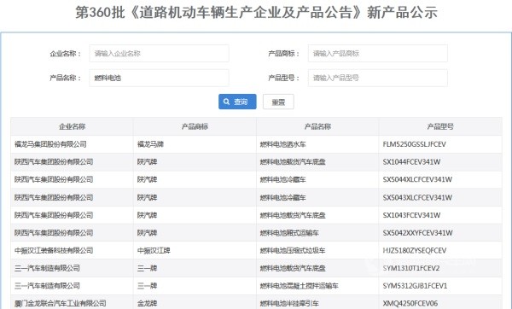Image resolution: width=512 pixels, height=309 pixels.
Task: Click the 产品名称 table column header
Action: pos(317,126)
